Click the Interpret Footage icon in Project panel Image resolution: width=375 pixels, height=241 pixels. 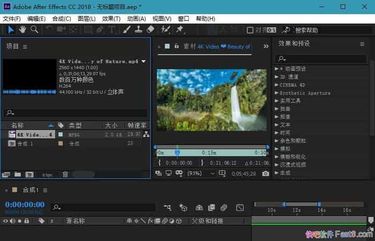(x=6, y=175)
